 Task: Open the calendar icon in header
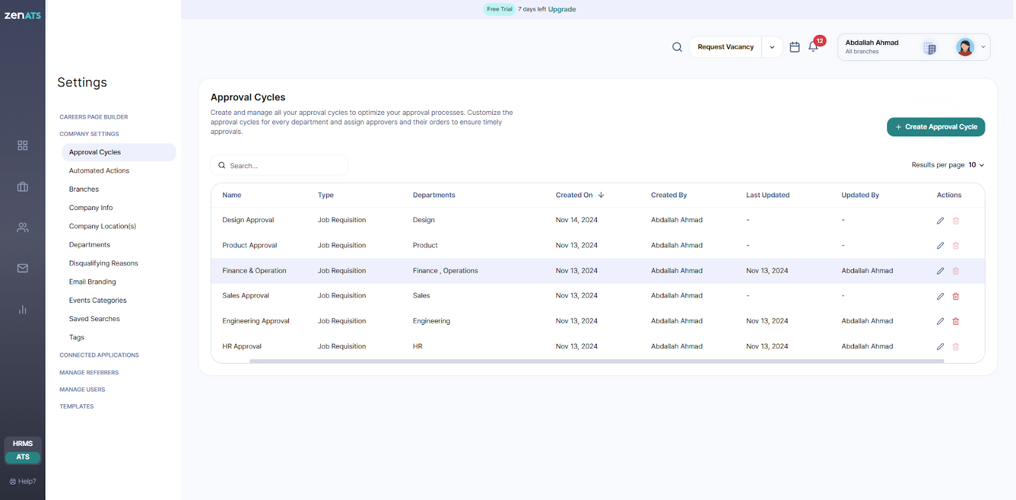[794, 47]
